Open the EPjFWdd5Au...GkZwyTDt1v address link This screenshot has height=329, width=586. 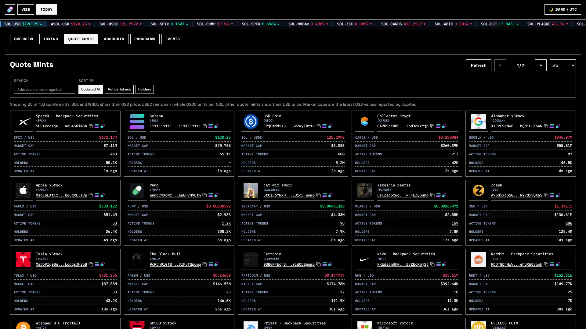289,126
